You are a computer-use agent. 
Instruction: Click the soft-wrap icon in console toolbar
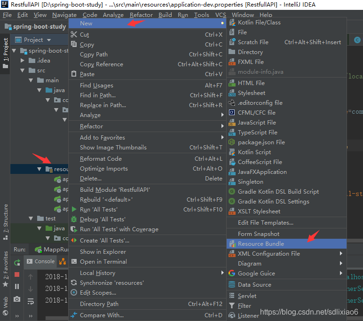(x=31, y=301)
